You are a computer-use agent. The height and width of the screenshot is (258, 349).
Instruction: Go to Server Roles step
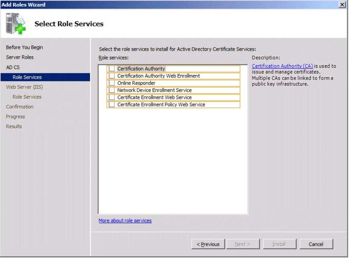point(20,57)
